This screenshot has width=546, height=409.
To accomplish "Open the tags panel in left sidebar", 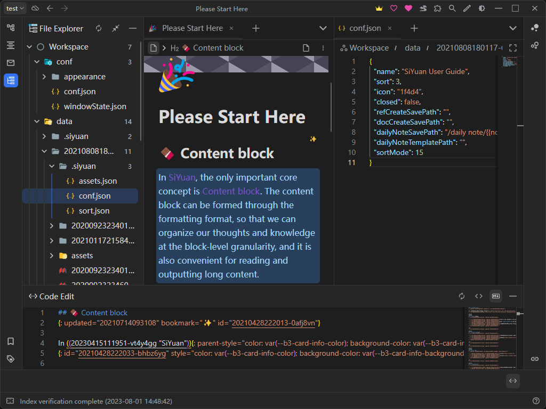I will click(x=10, y=358).
